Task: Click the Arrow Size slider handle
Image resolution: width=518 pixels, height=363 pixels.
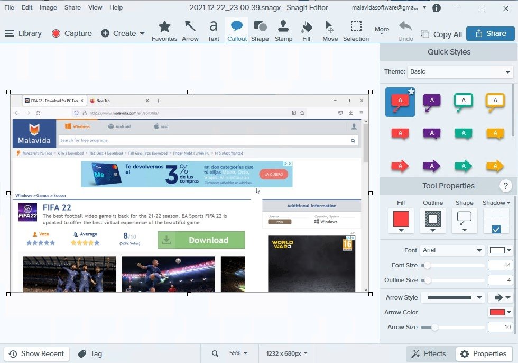Action: 434,328
